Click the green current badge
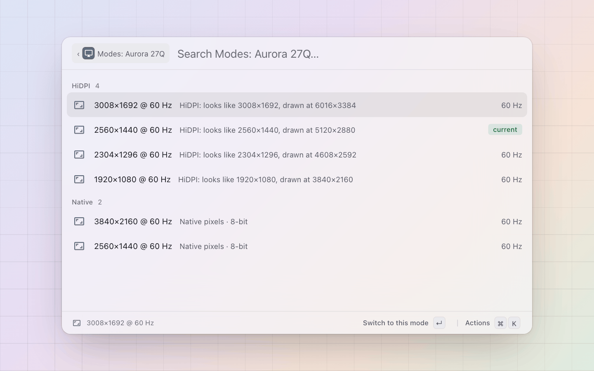Image resolution: width=594 pixels, height=371 pixels. pyautogui.click(x=505, y=129)
